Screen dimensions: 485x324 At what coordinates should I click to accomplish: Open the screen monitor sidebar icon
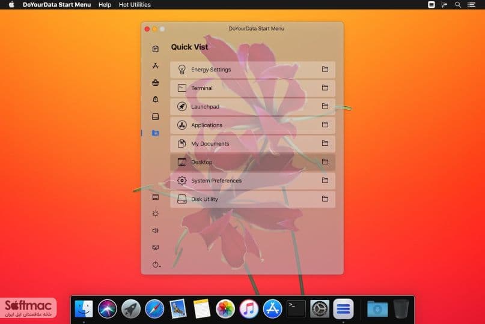tap(155, 247)
